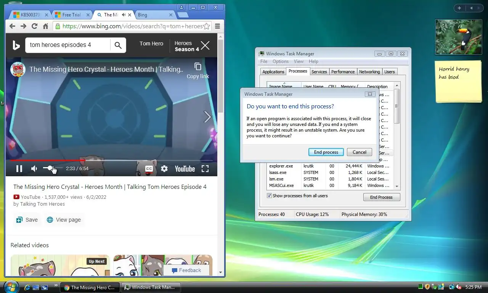Open the View menu in Task Manager

coord(299,61)
